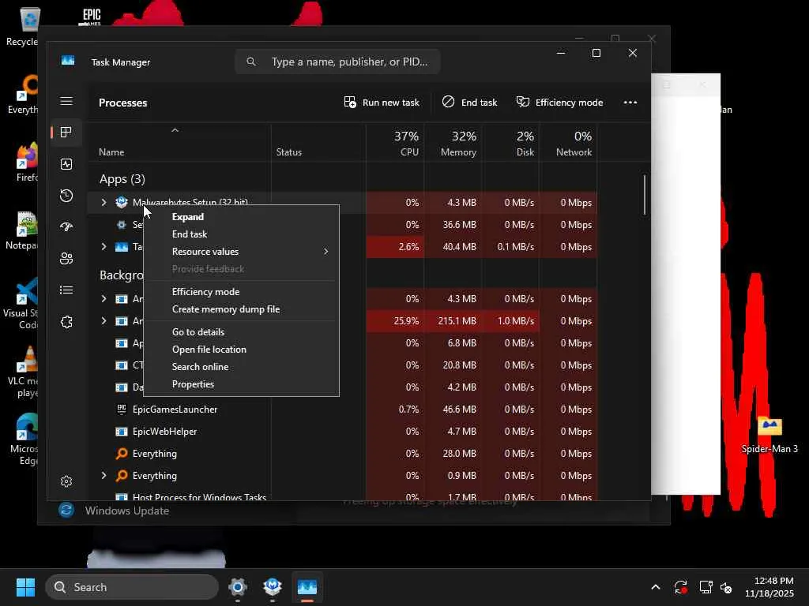Viewport: 809px width, 606px height.
Task: Select Create memory dump file
Action: coord(241,309)
